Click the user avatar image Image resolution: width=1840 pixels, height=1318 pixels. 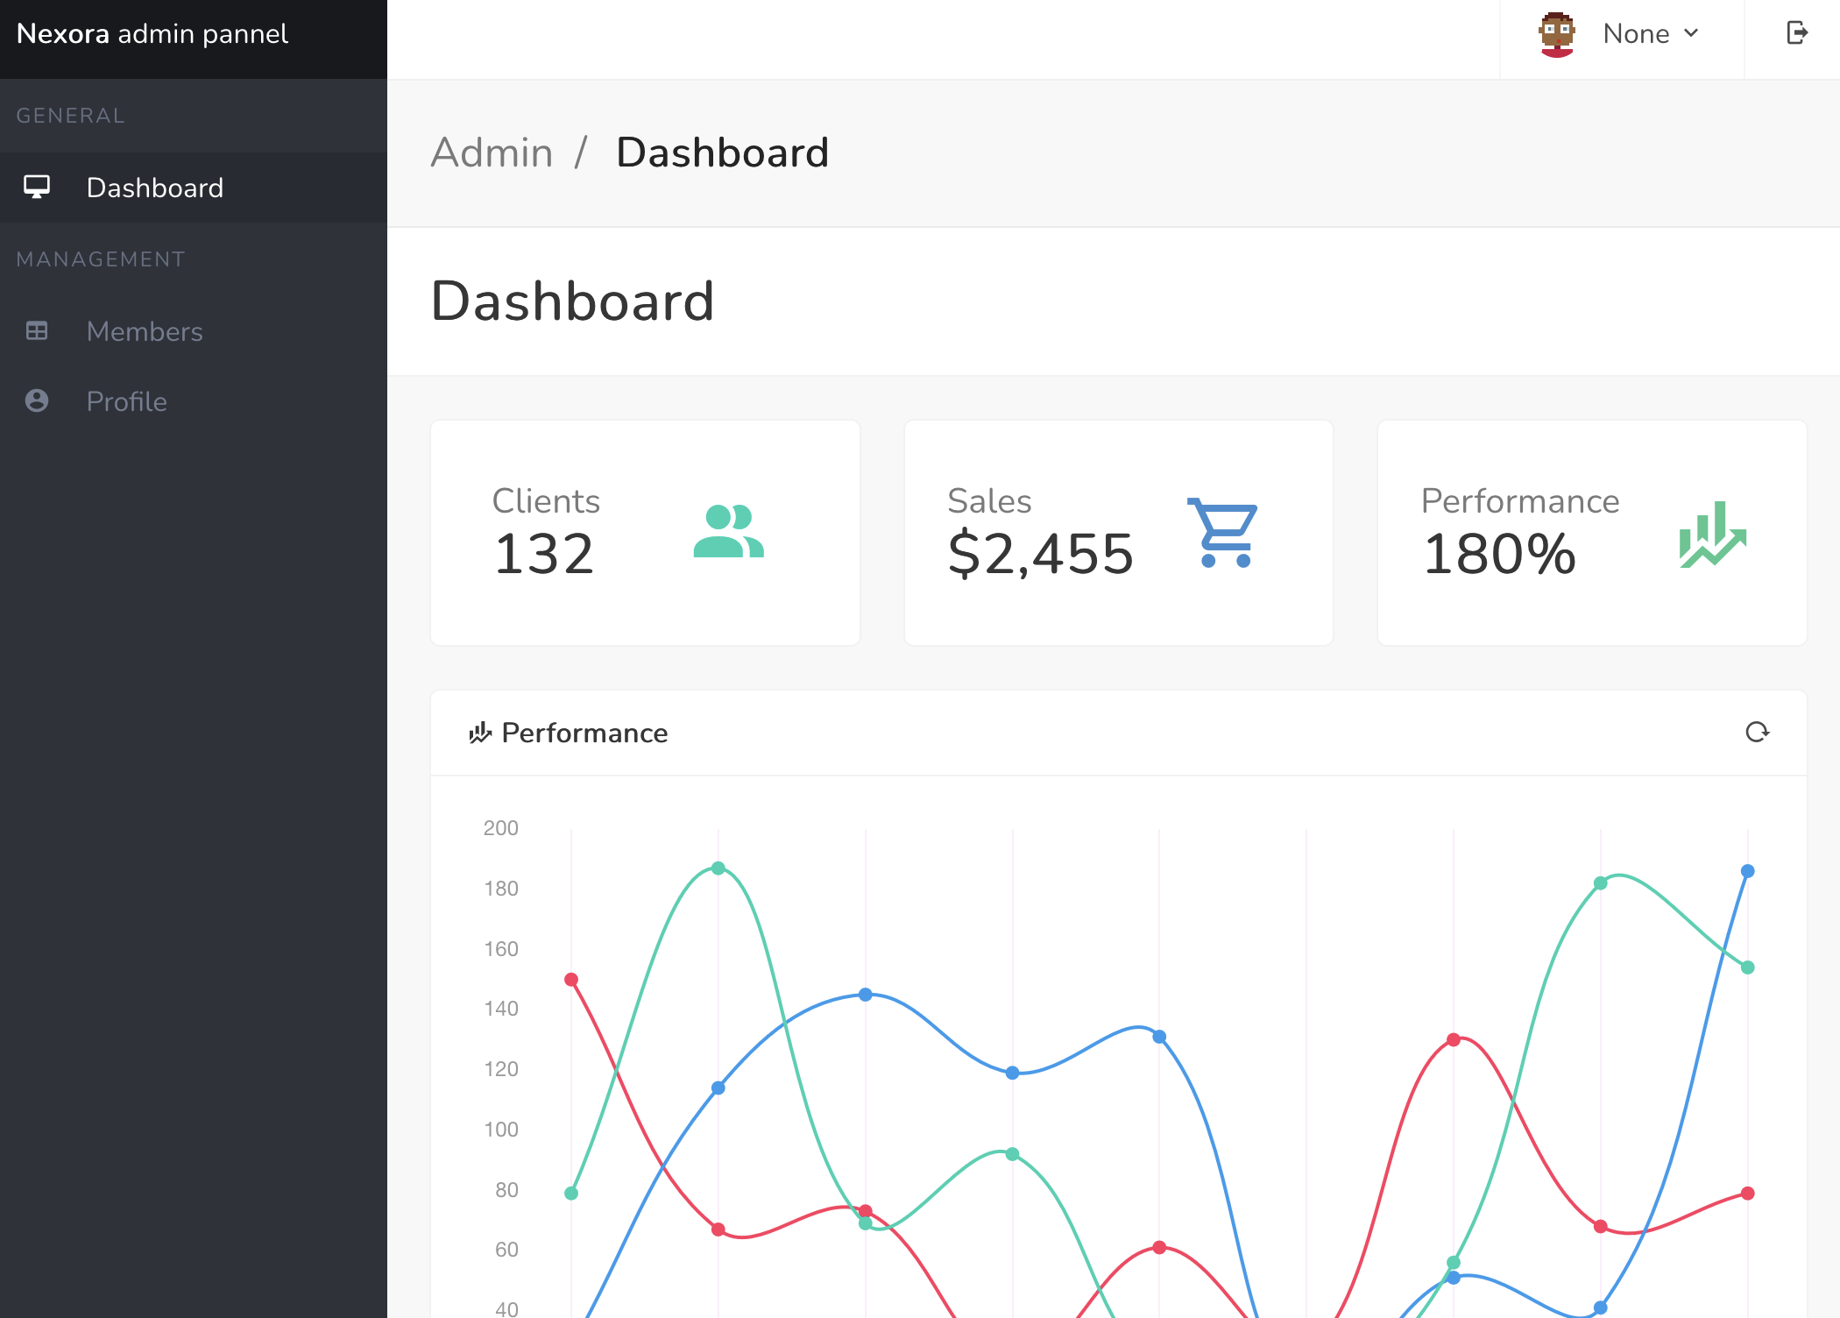1556,34
